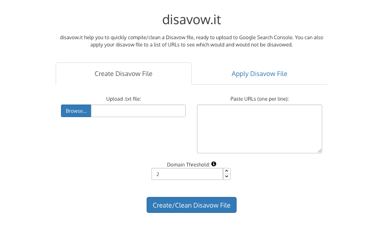Click the value 2 in the threshold box
390x225 pixels.
(x=158, y=174)
